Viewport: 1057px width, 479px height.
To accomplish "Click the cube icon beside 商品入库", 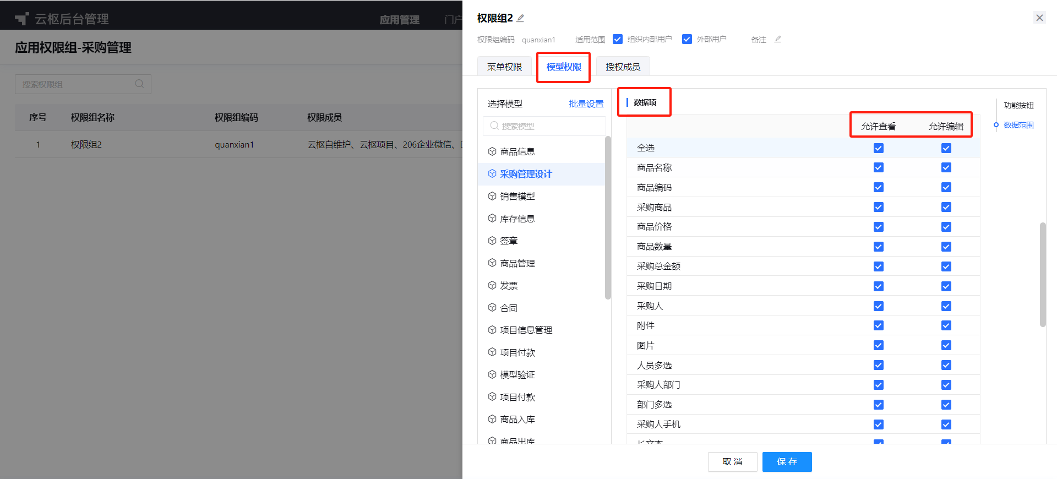I will 492,419.
